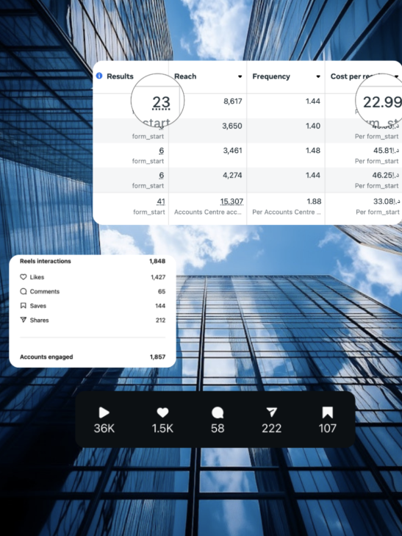Click the frequency value 1.48
Image resolution: width=402 pixels, height=536 pixels.
(313, 151)
